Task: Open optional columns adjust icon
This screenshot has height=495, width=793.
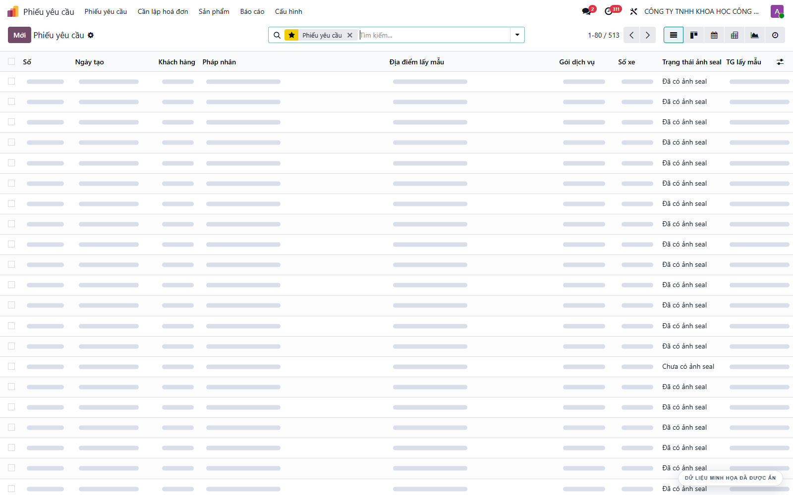Action: tap(780, 62)
